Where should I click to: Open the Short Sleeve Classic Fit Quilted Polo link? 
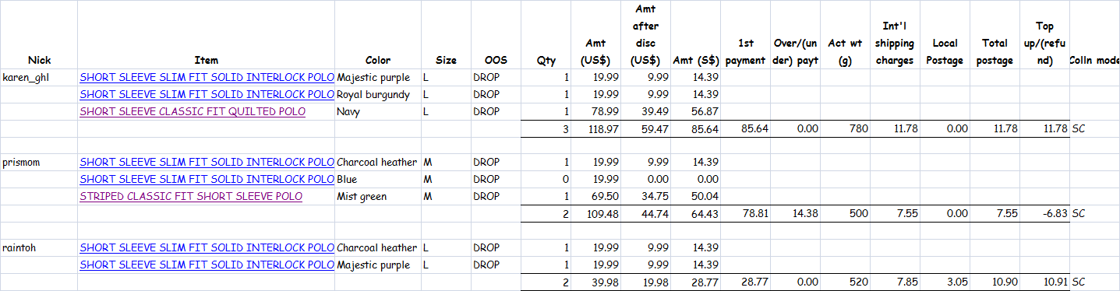[193, 111]
